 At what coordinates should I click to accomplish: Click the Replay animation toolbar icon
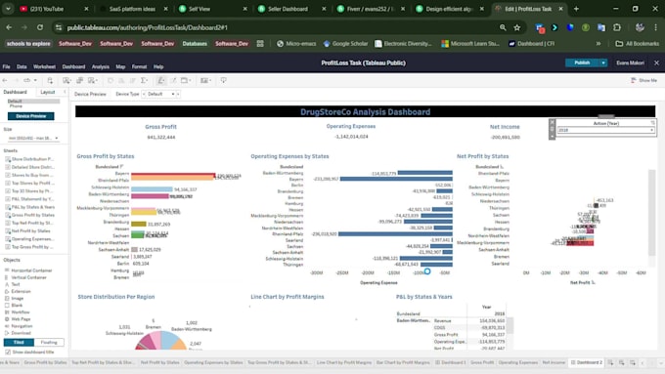click(27, 80)
